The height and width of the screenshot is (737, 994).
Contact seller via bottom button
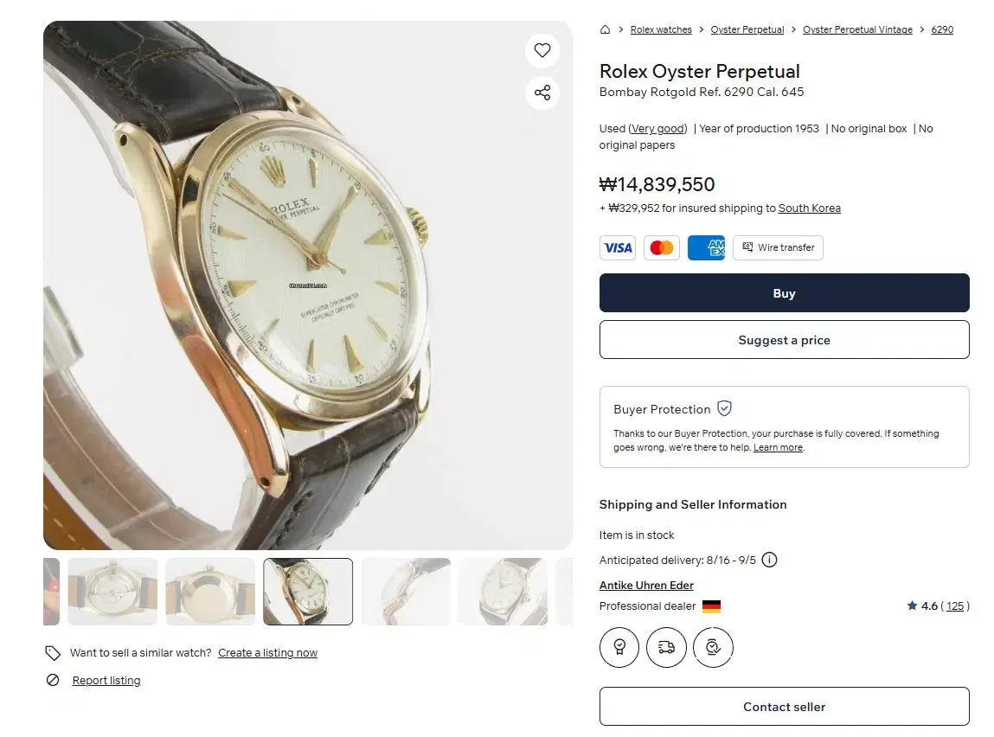coord(784,707)
